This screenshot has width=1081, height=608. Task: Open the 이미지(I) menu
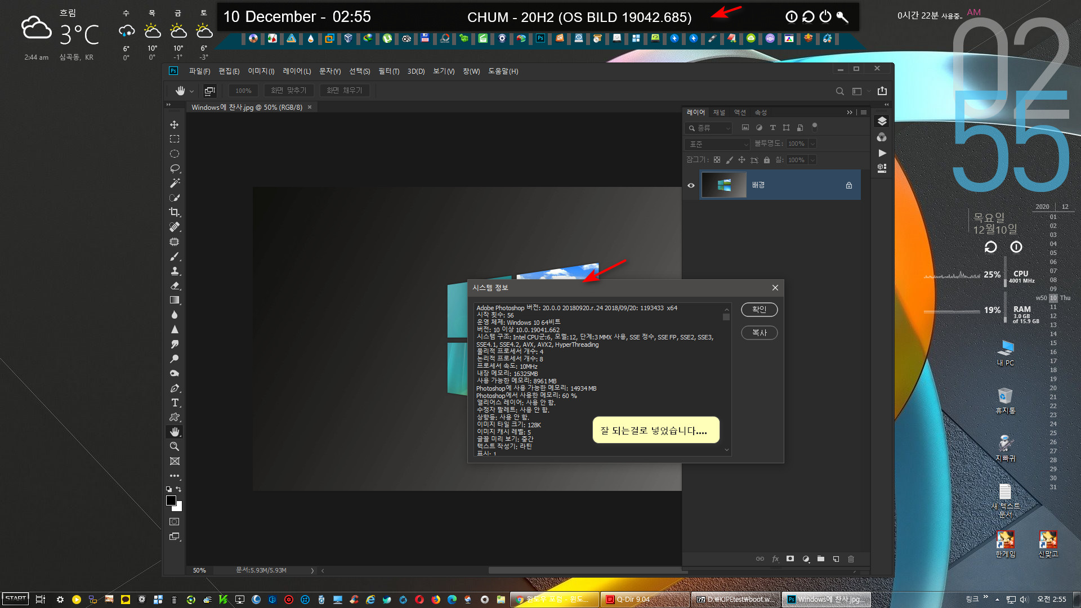[261, 71]
